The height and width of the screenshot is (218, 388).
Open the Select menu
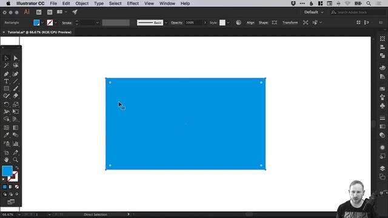(x=115, y=4)
